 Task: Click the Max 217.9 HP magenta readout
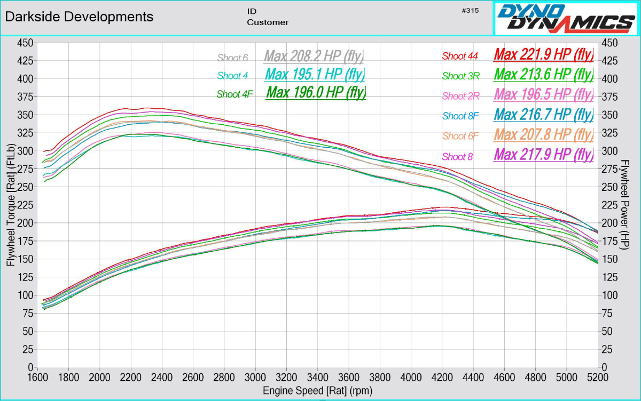pyautogui.click(x=544, y=155)
